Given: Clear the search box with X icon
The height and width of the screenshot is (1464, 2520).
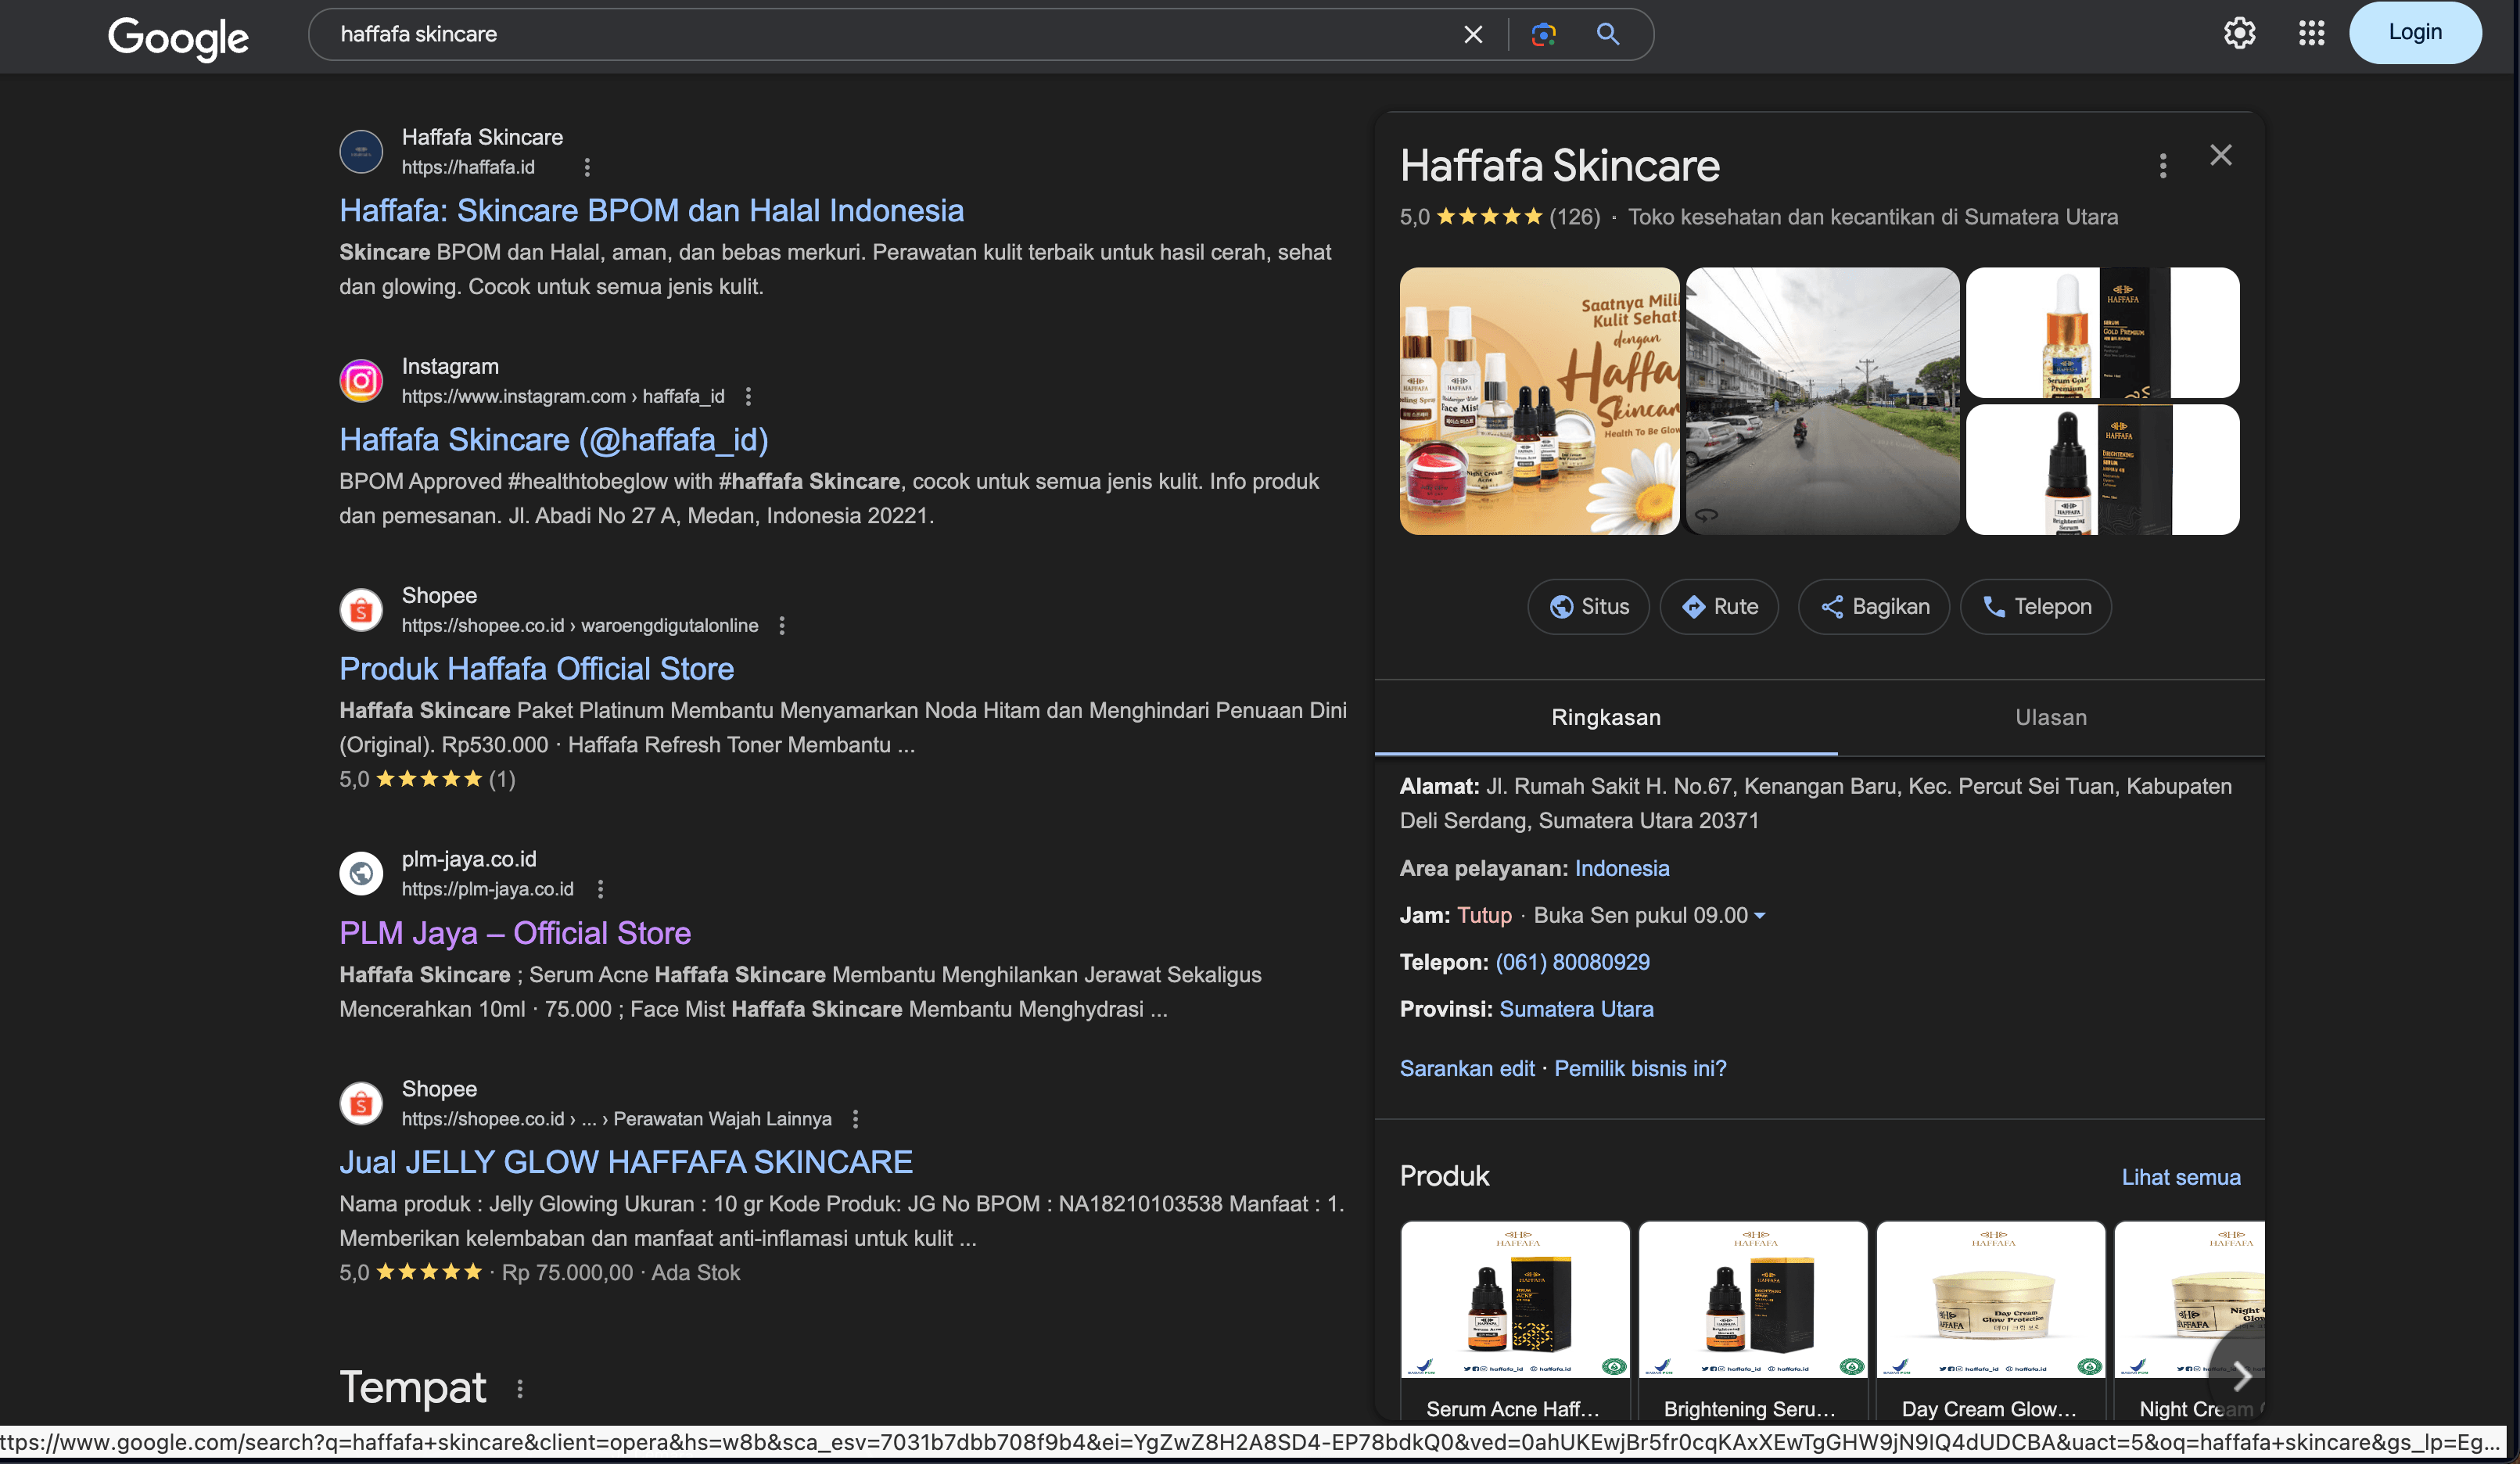Looking at the screenshot, I should coord(1473,35).
